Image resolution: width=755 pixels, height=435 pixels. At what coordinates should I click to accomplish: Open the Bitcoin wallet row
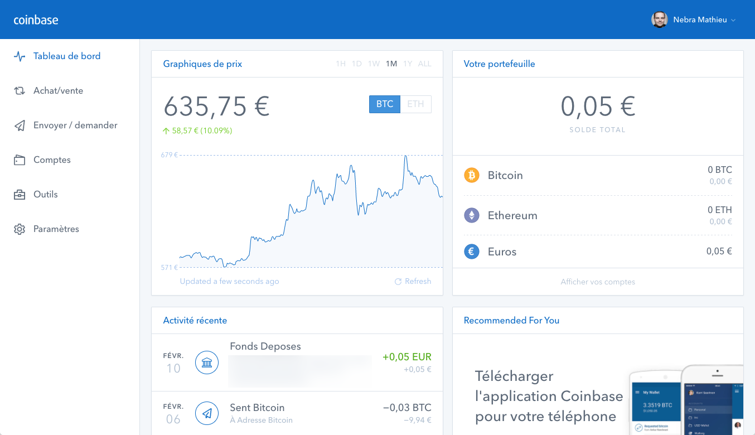(x=598, y=175)
